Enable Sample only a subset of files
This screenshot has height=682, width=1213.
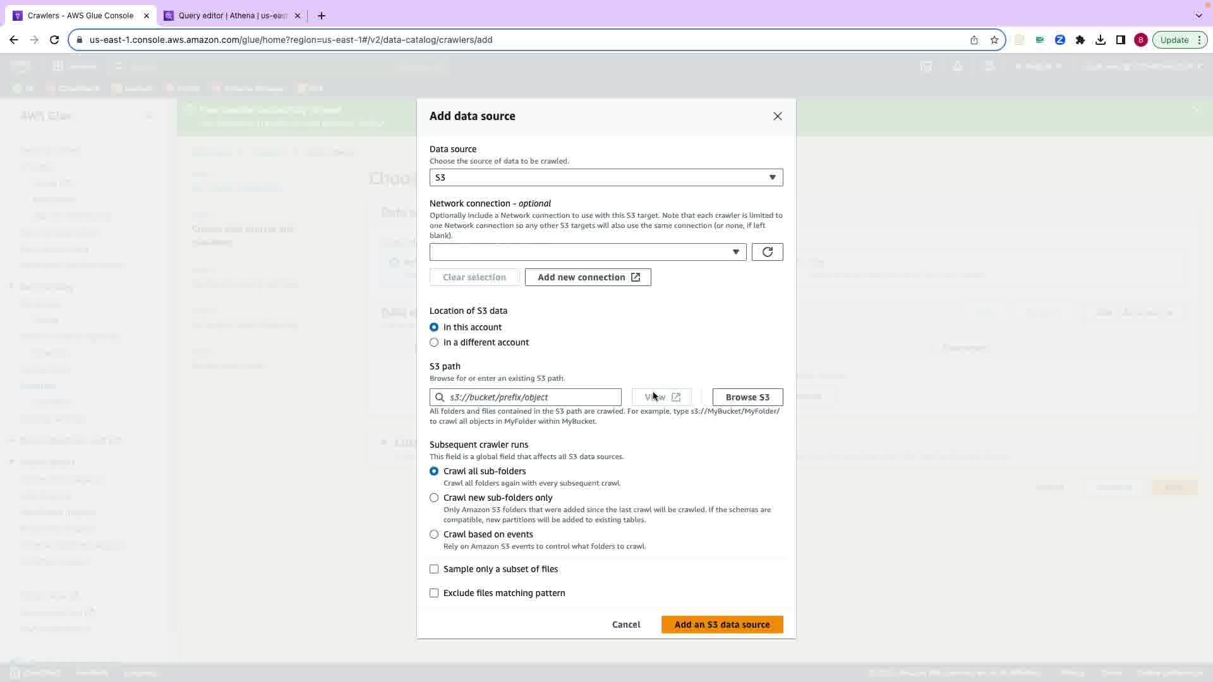(x=434, y=569)
